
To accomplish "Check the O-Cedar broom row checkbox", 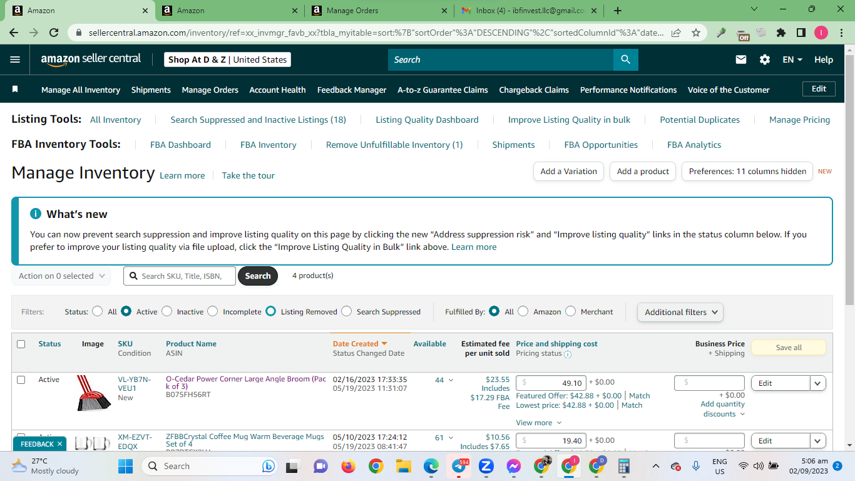I will click(21, 380).
